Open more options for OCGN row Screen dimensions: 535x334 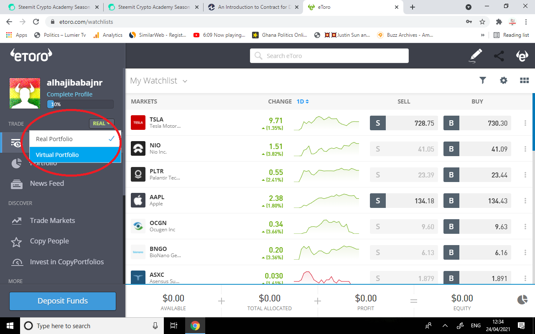coord(525,227)
